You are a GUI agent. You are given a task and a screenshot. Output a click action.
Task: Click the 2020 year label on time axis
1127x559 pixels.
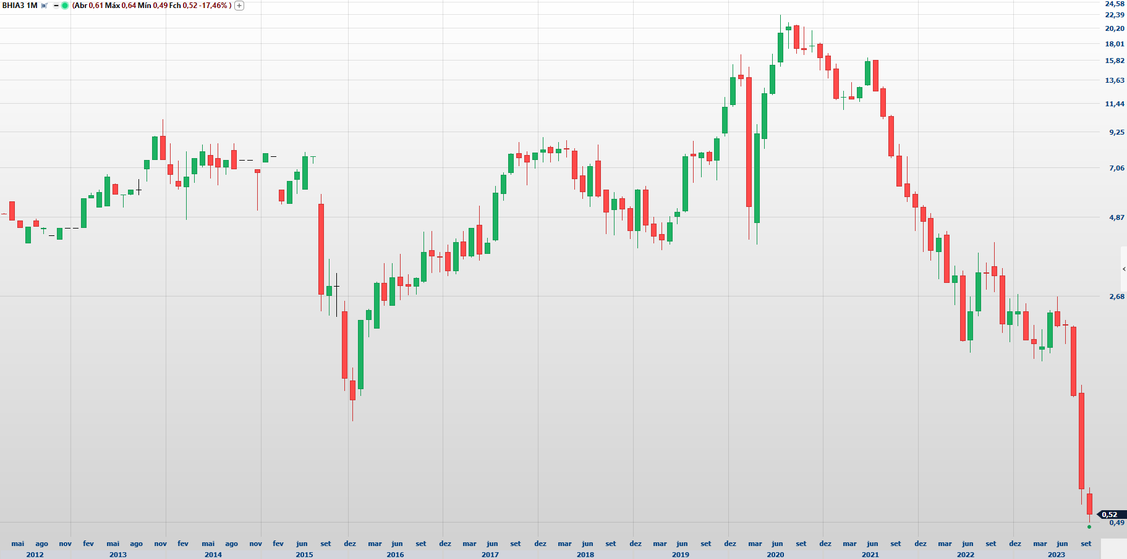(775, 555)
